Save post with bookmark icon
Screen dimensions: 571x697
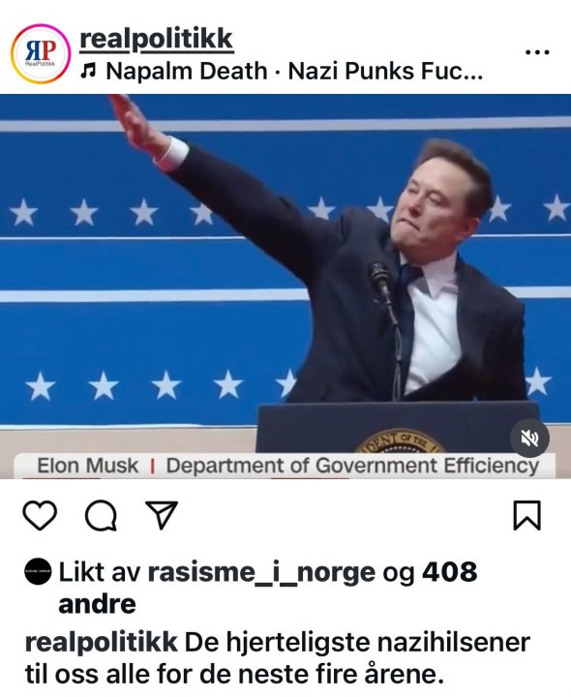click(x=527, y=515)
